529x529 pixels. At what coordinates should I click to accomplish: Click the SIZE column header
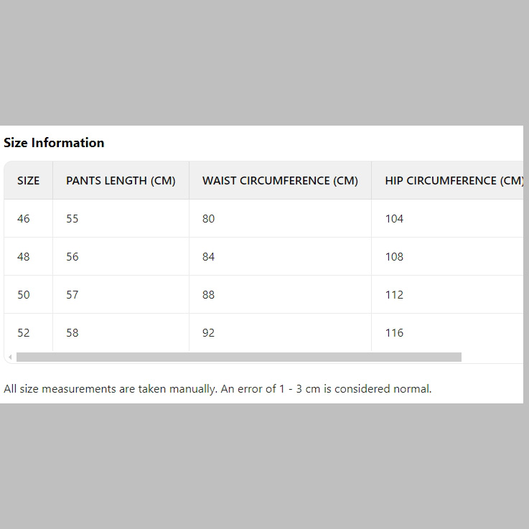(x=29, y=181)
